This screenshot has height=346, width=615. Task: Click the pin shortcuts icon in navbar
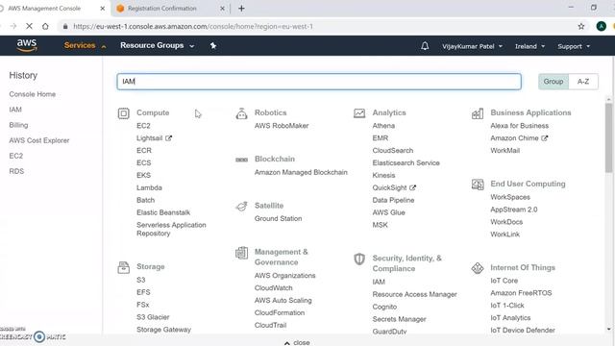point(213,46)
